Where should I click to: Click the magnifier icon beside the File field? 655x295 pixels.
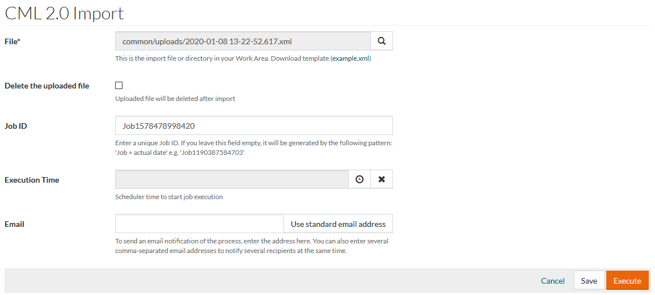[382, 41]
